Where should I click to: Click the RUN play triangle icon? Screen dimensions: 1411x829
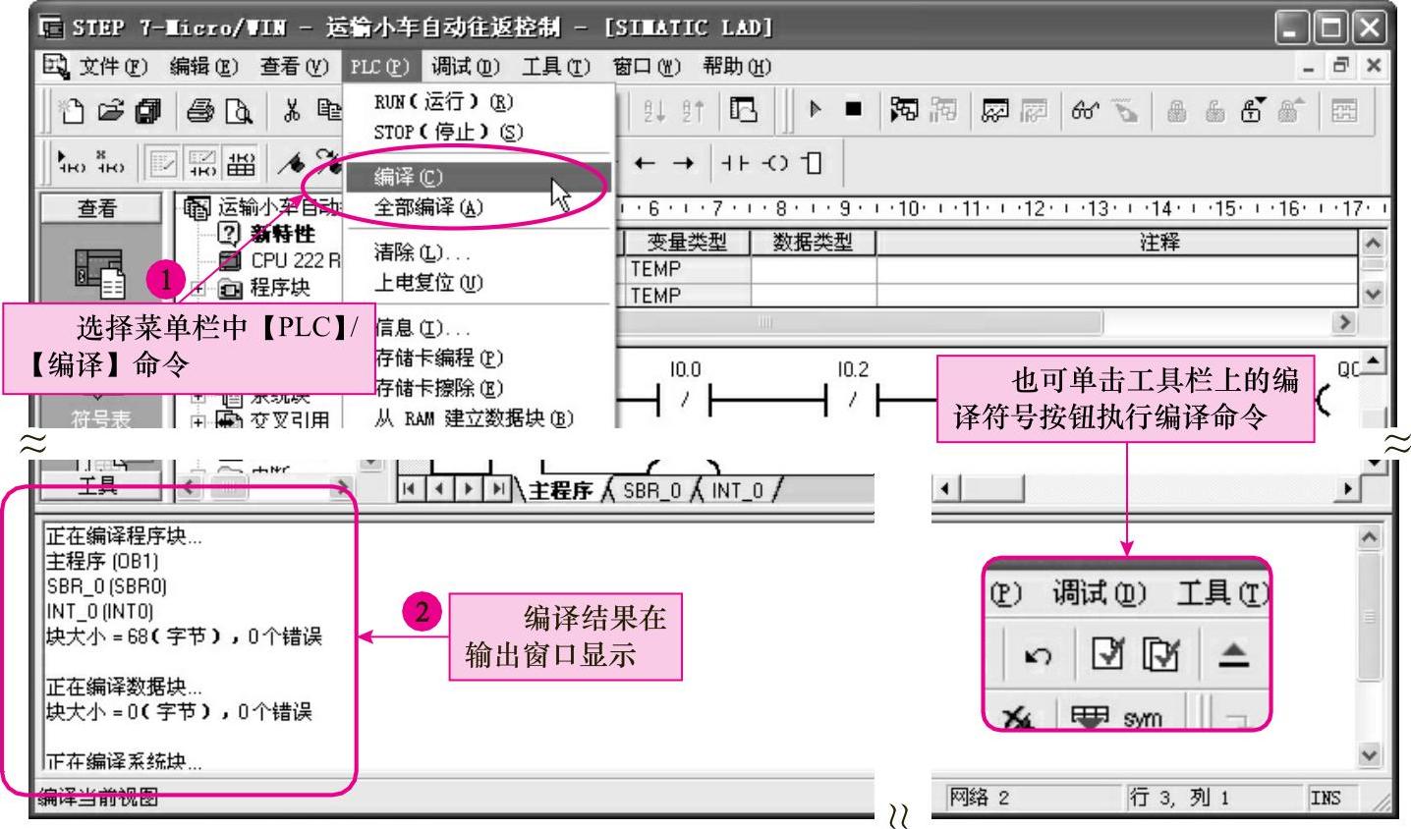815,110
